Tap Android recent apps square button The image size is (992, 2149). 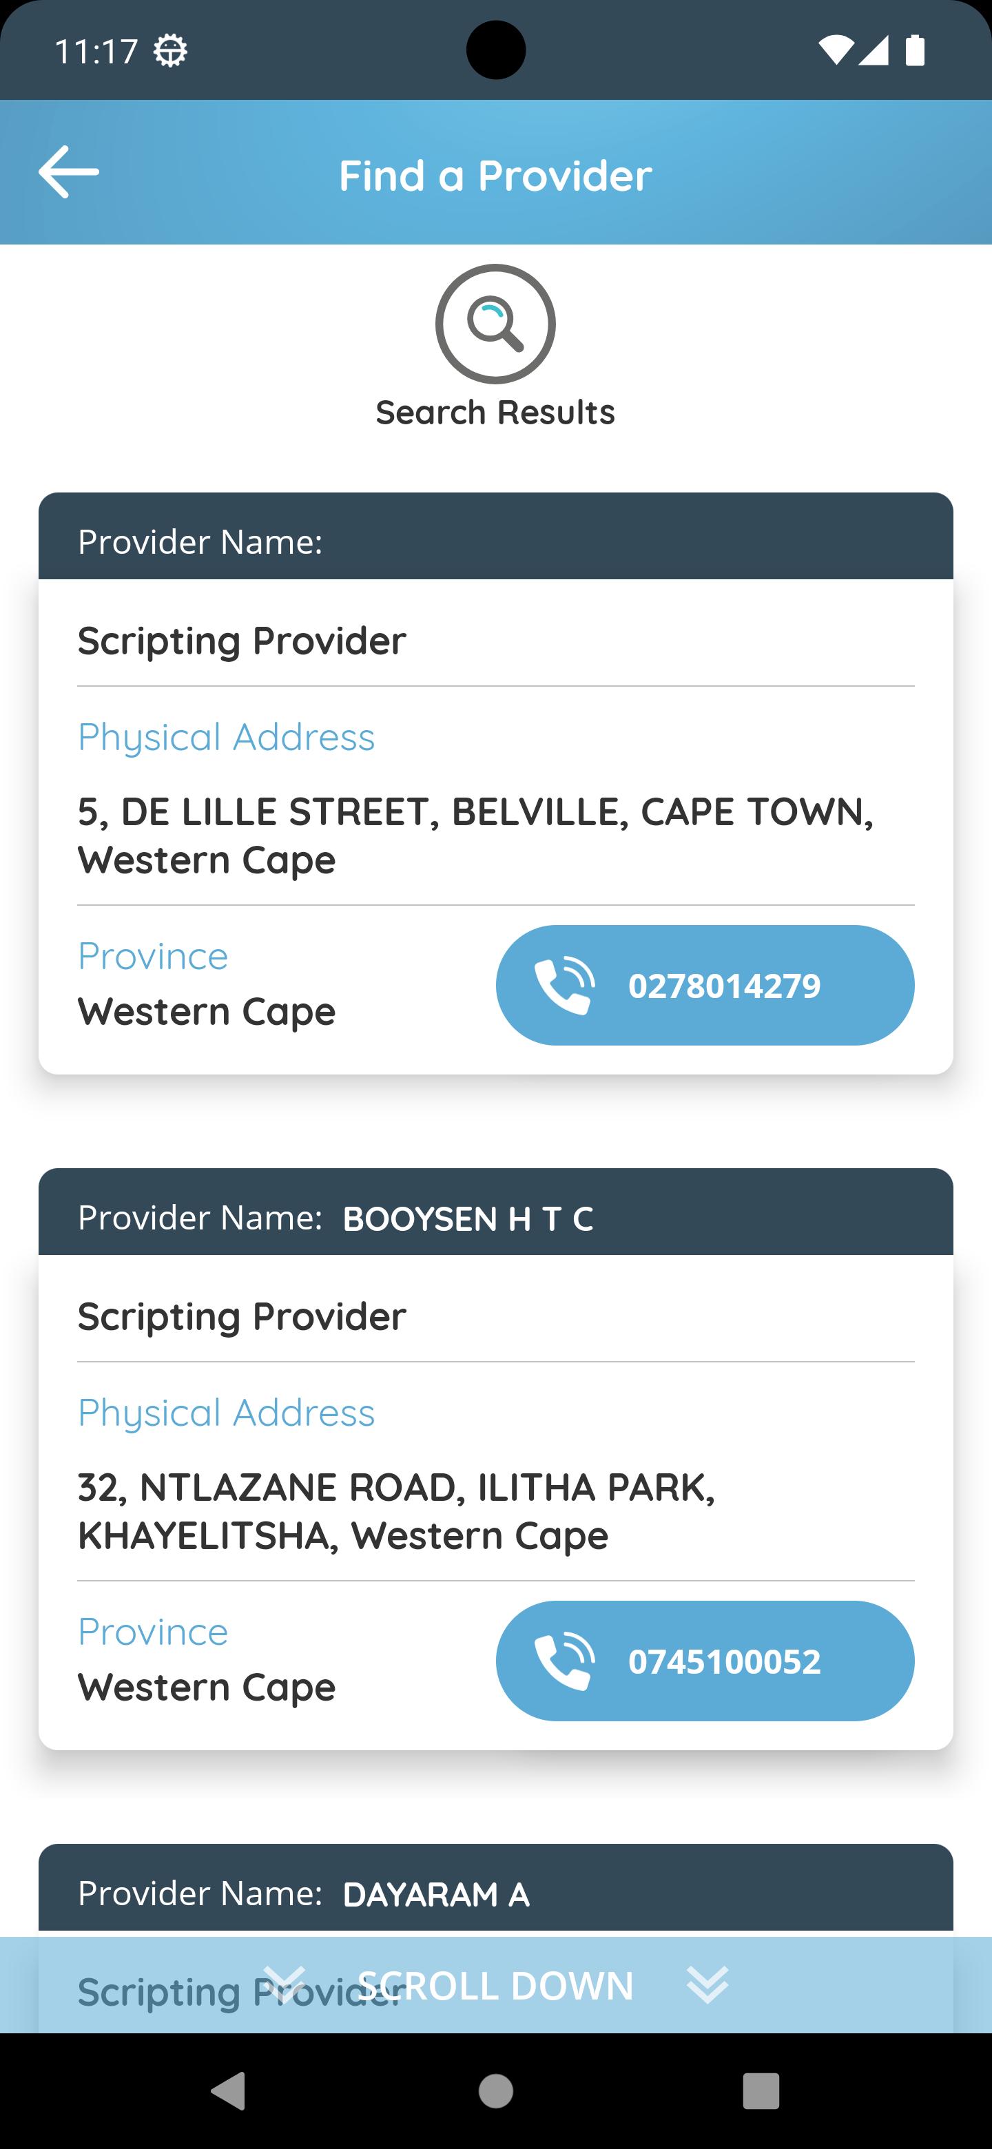click(761, 2091)
